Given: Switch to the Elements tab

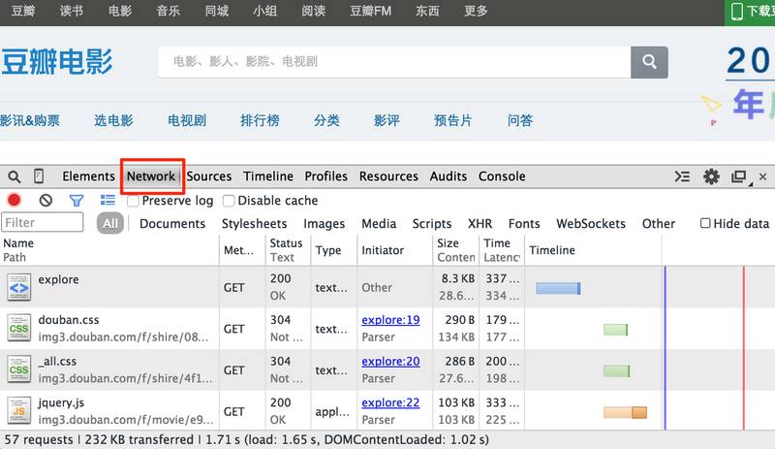Looking at the screenshot, I should [x=88, y=176].
